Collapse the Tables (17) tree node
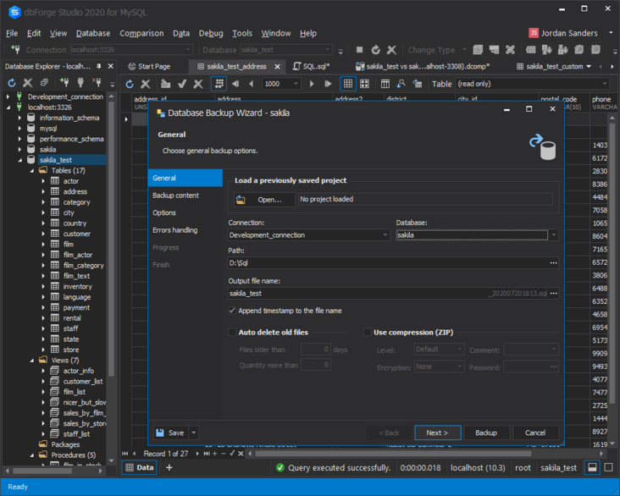620x496 pixels. (x=32, y=170)
